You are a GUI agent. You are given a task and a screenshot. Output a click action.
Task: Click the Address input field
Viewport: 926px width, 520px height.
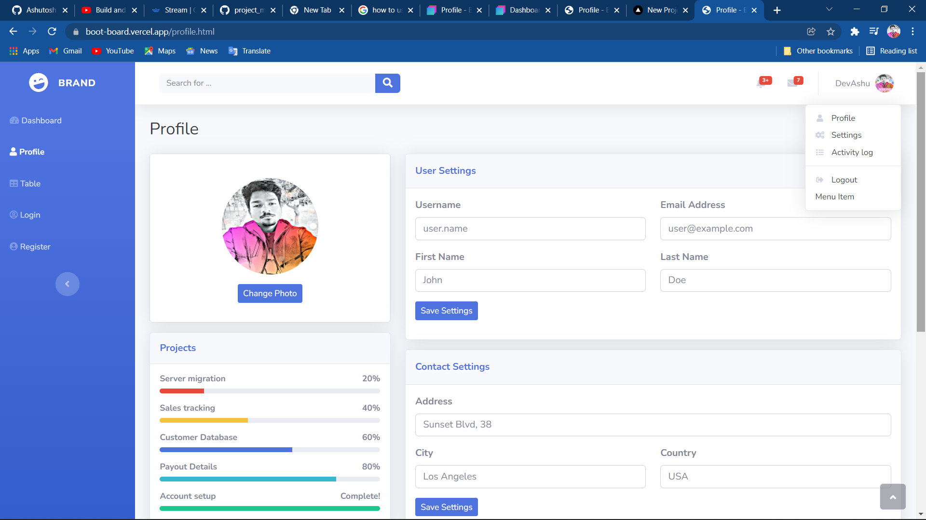[653, 425]
